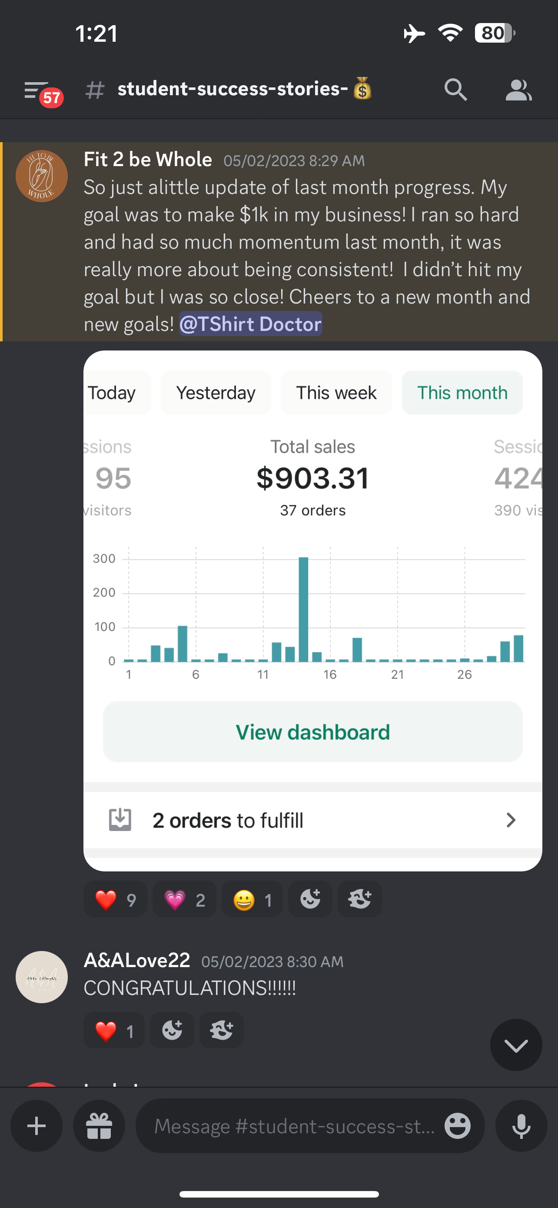
Task: Add super reaction to CONGRATULATIONS message
Action: click(222, 1030)
